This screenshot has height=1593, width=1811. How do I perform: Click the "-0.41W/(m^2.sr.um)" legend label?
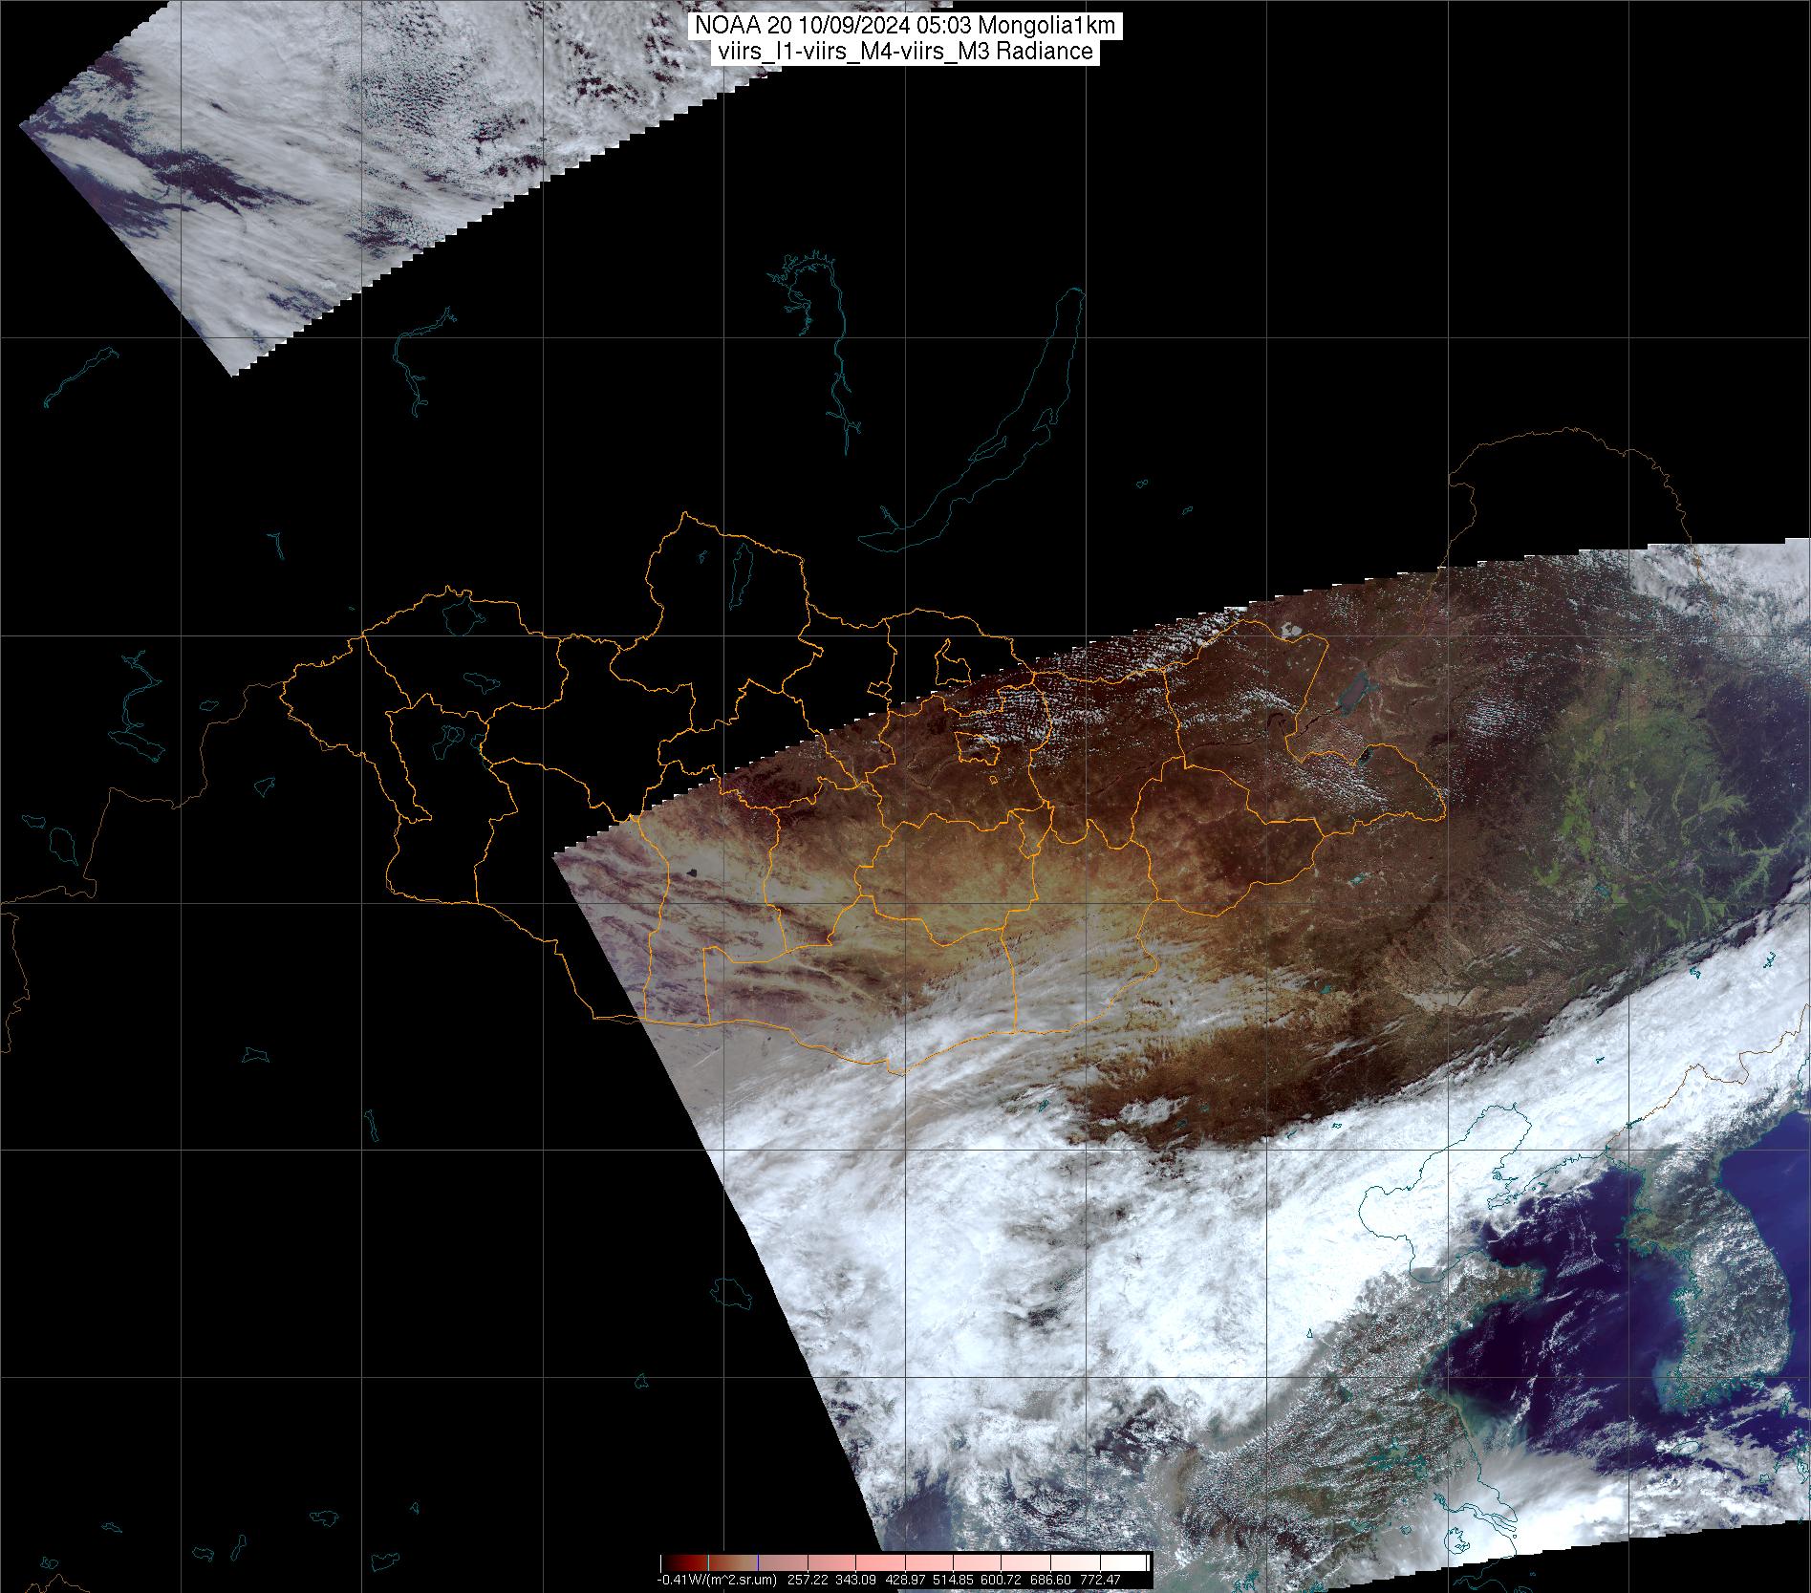click(716, 1581)
